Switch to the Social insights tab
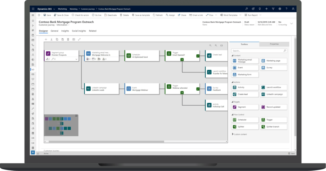The width and height of the screenshot is (326, 171). click(x=79, y=31)
